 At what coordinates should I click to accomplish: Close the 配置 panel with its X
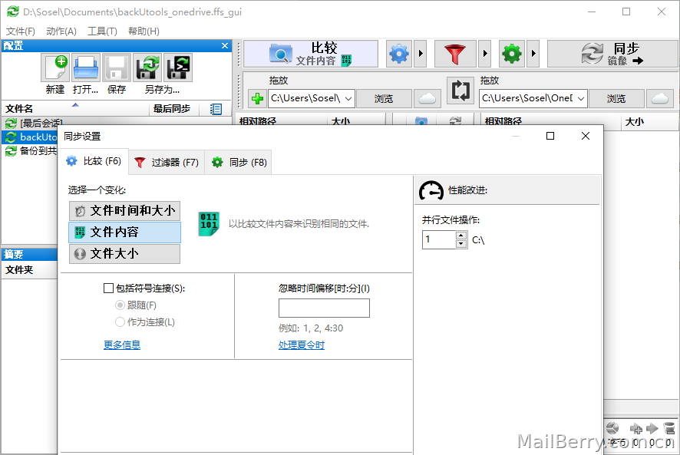pyautogui.click(x=225, y=45)
